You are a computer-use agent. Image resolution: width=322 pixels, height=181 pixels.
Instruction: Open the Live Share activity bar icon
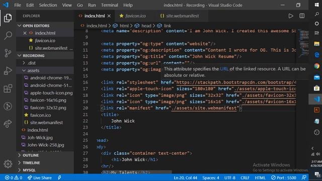click(x=8, y=124)
